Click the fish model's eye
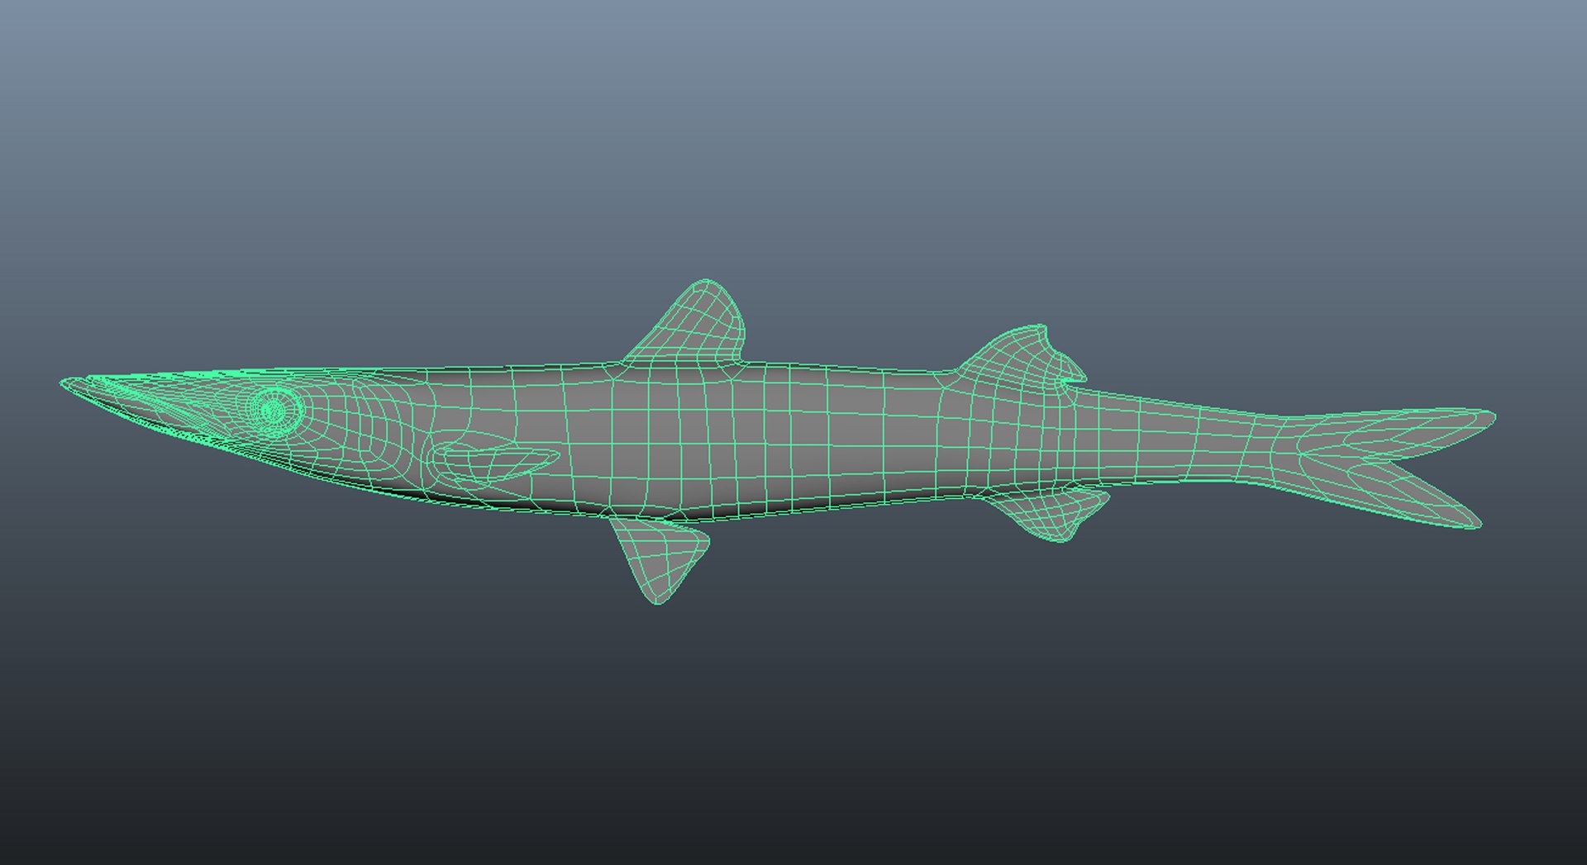 tap(275, 409)
